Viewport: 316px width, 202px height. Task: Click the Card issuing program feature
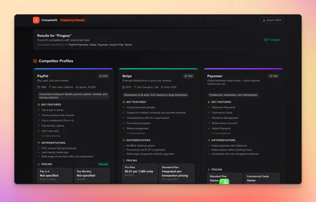click(138, 123)
